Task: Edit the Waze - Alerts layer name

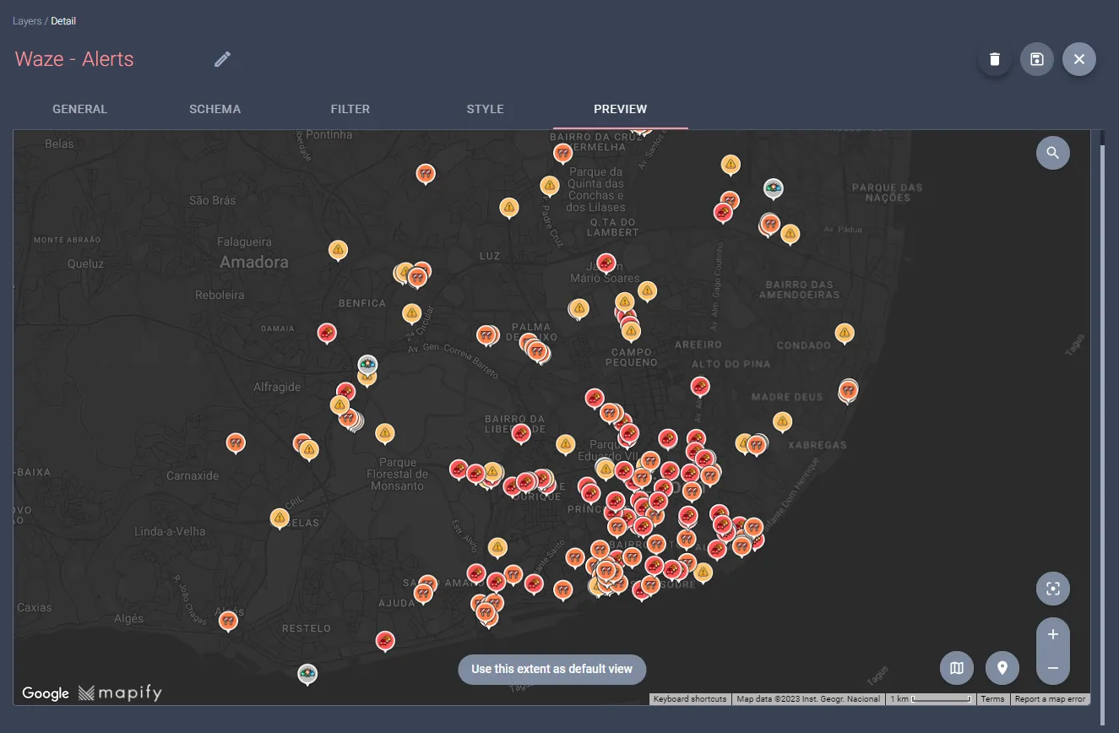Action: click(x=222, y=59)
